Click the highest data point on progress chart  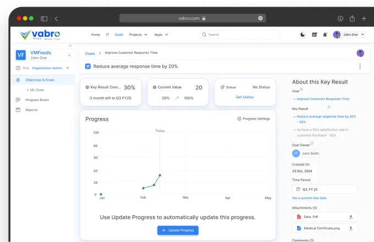tap(160, 176)
